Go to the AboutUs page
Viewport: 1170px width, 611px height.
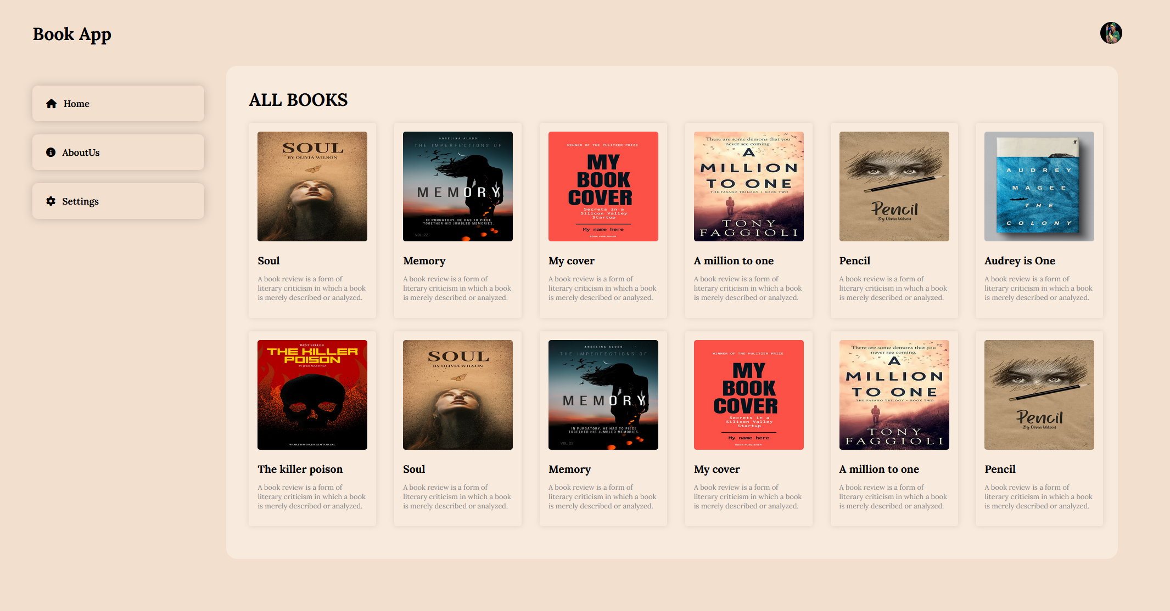click(x=118, y=152)
